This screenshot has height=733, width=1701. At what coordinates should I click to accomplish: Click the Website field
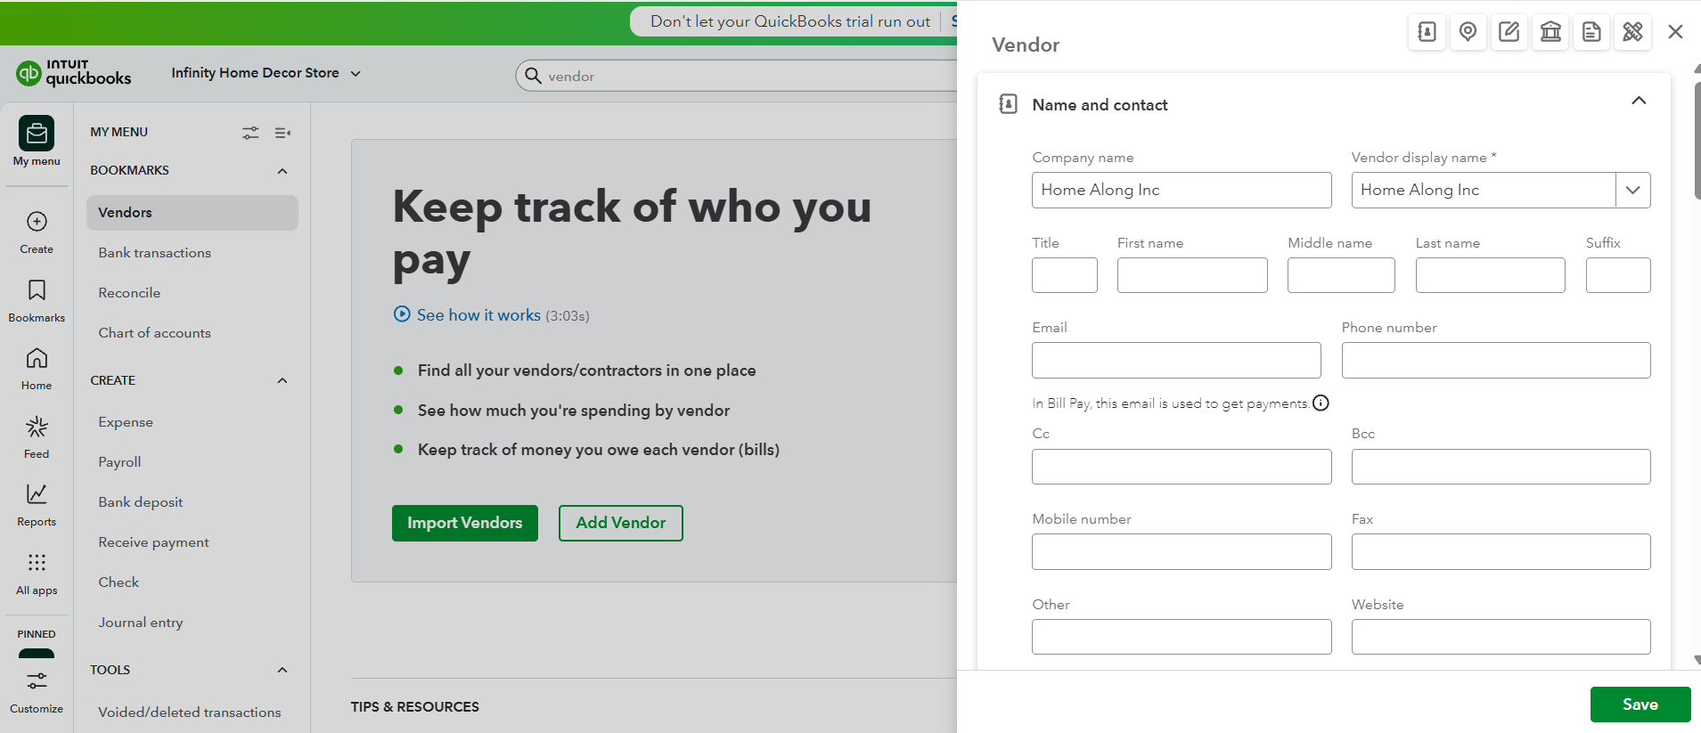(x=1501, y=637)
